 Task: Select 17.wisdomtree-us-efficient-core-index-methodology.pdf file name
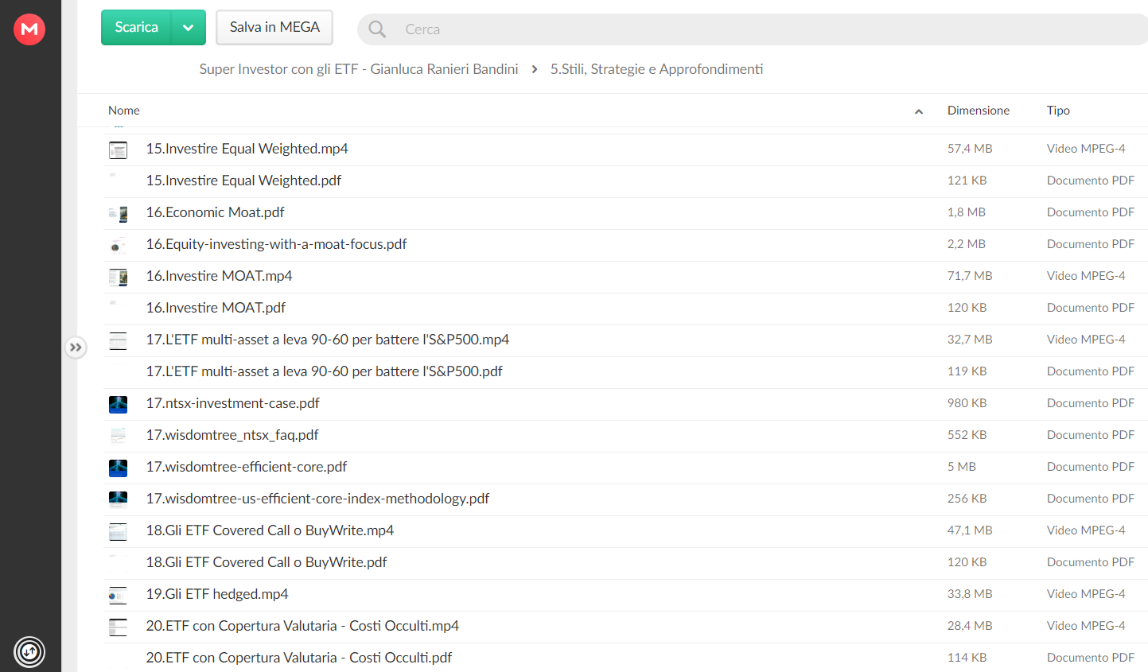[317, 499]
